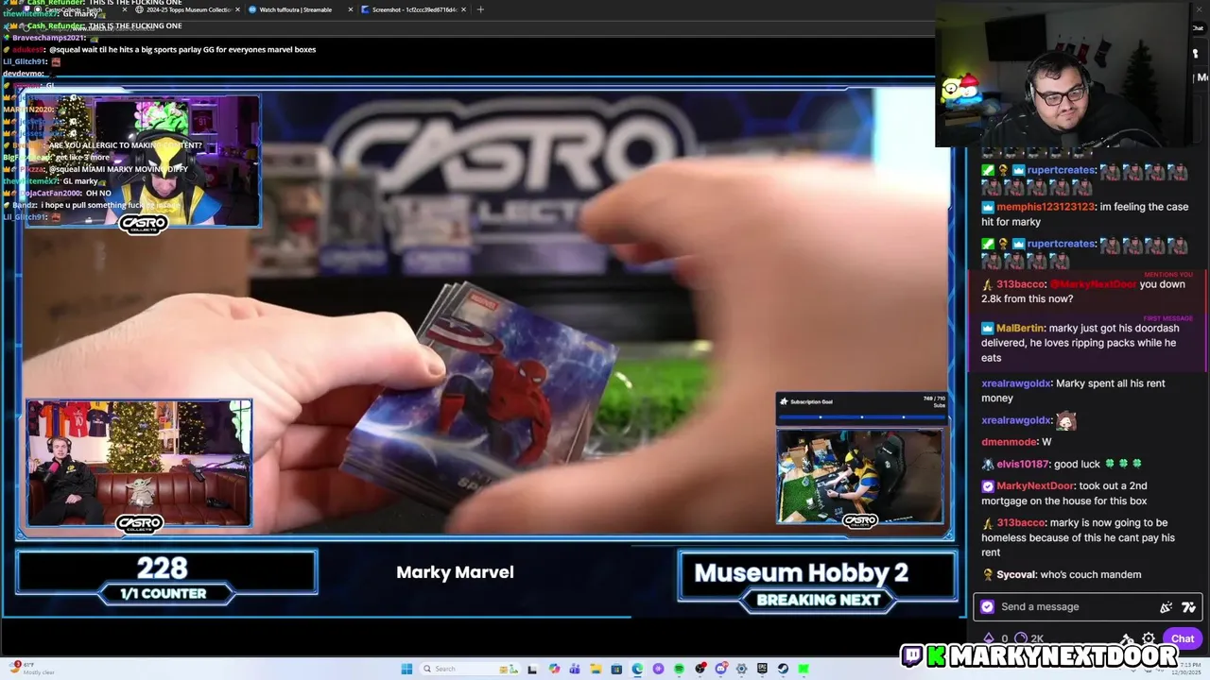
Task: Open the Bits diamond balance
Action: (x=989, y=638)
